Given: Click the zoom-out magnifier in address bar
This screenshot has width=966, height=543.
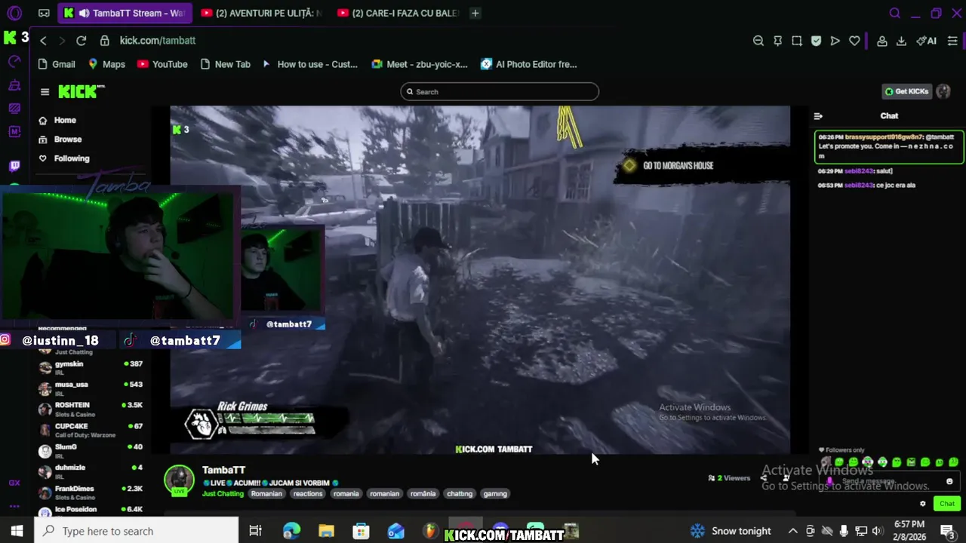Looking at the screenshot, I should click(x=758, y=41).
